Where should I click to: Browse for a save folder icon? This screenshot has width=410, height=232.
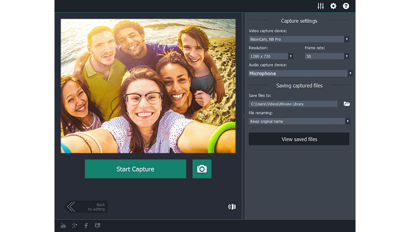coord(347,104)
